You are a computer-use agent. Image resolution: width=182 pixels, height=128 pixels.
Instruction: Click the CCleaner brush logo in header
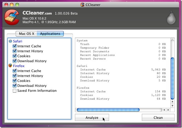[x=12, y=17]
